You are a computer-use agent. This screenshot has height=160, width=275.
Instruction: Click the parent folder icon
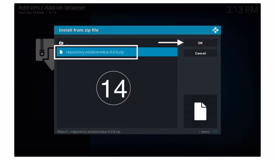pyautogui.click(x=61, y=43)
